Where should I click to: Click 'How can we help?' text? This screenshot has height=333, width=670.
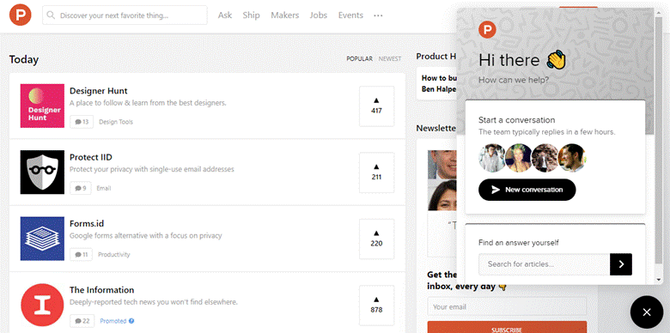(x=514, y=80)
